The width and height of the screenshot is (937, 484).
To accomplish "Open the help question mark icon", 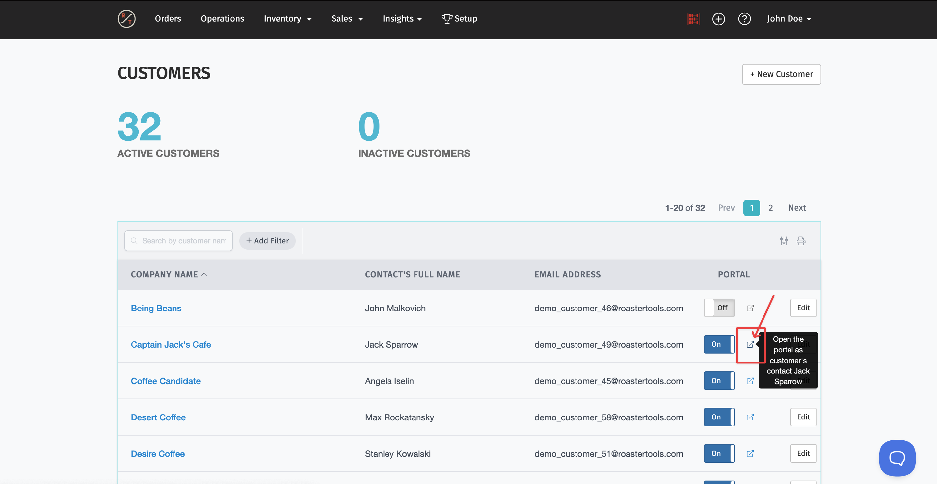I will point(744,19).
